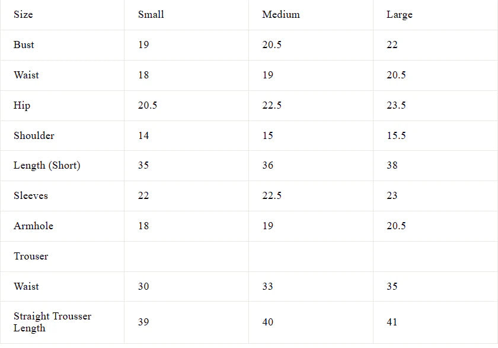The height and width of the screenshot is (348, 498).
Task: Select Bust value 20.5 for Medium
Action: click(x=272, y=45)
